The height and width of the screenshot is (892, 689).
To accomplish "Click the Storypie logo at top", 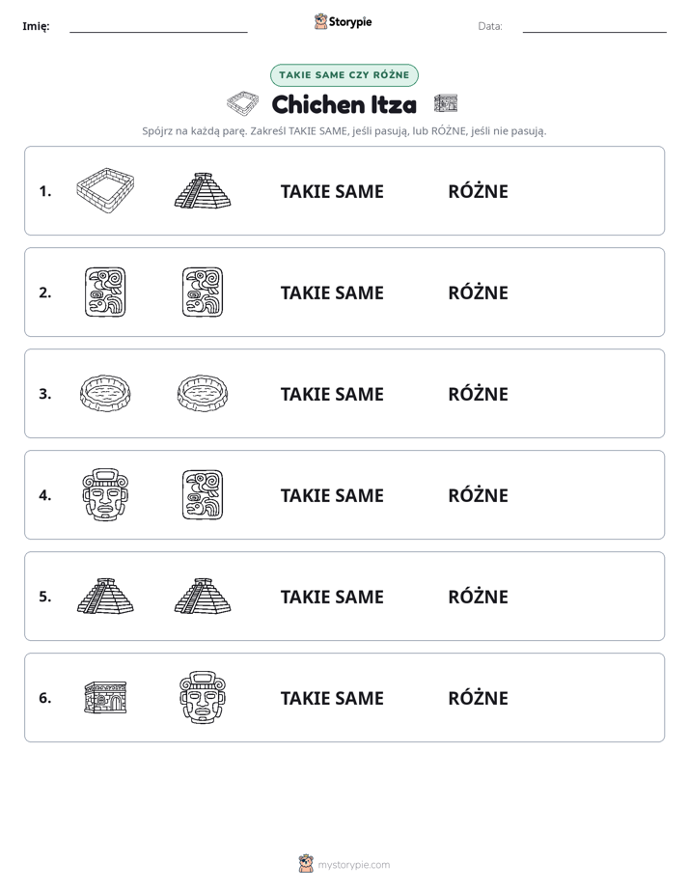I will (x=344, y=21).
